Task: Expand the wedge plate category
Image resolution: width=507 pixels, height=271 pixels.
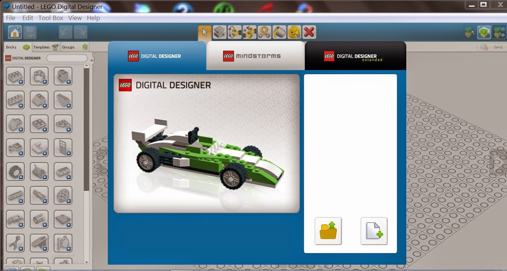Action: click(x=63, y=124)
